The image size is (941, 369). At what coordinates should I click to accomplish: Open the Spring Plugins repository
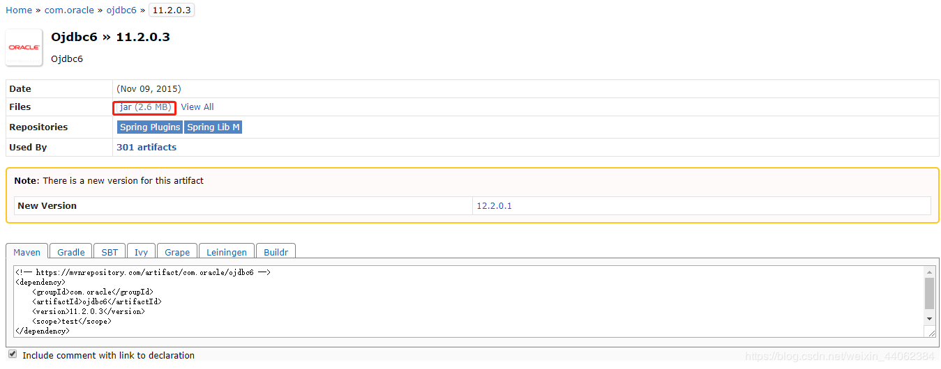[150, 127]
